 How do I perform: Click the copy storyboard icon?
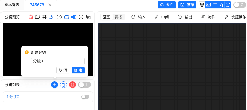click(x=64, y=85)
